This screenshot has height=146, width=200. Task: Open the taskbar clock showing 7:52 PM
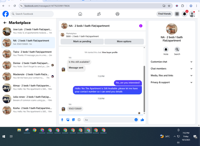tap(186, 136)
